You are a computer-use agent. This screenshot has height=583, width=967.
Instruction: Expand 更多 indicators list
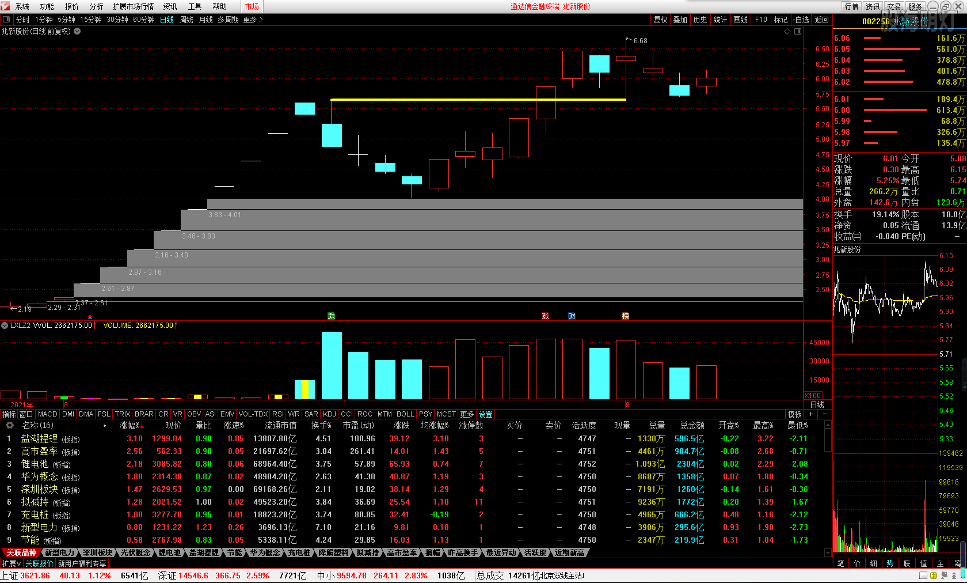click(x=467, y=414)
